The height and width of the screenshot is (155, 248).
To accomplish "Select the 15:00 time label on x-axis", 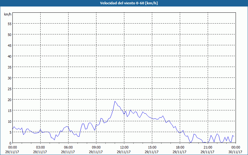I will [x=152, y=148].
